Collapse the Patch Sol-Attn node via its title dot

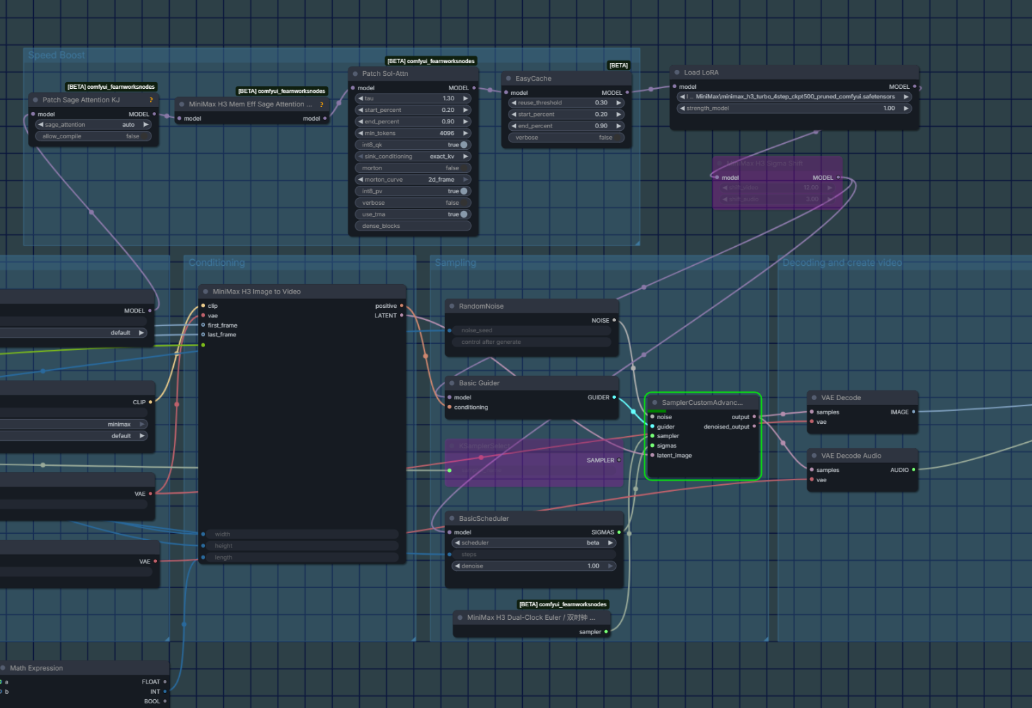pos(355,74)
